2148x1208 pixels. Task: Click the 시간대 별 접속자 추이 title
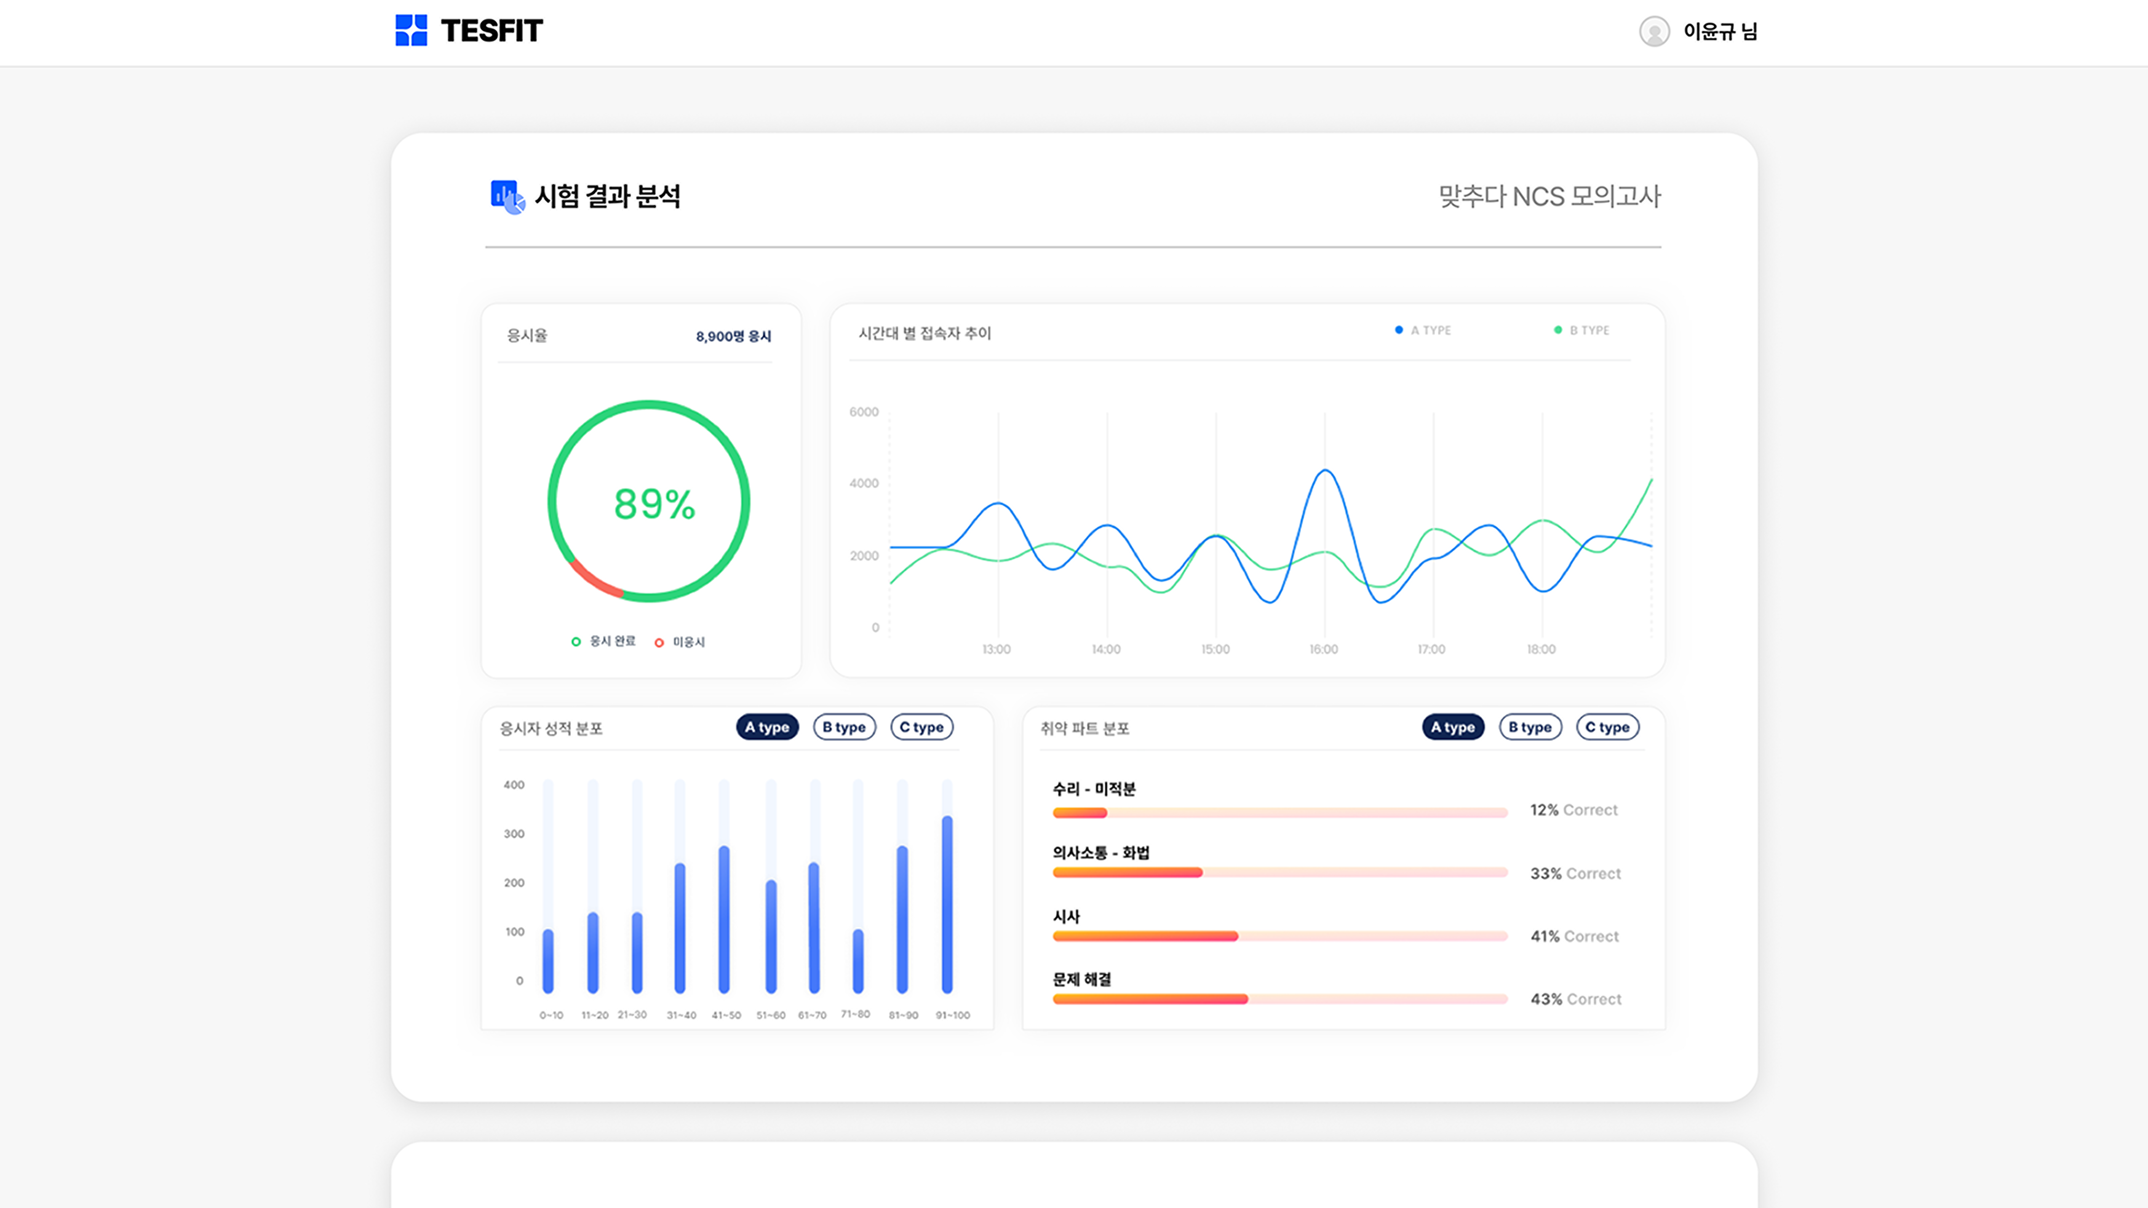(x=925, y=333)
